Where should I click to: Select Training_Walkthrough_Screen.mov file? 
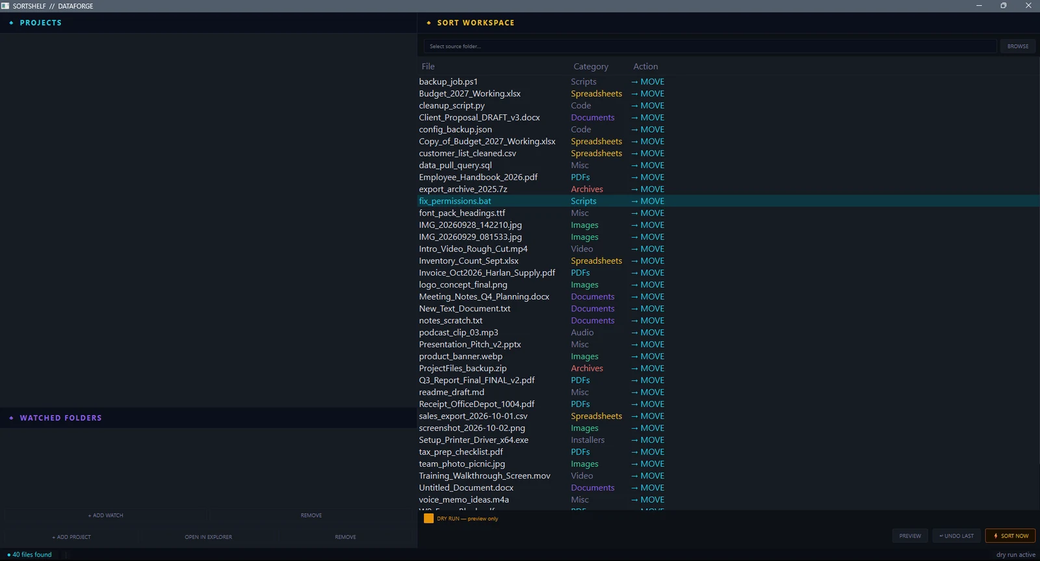[728, 476]
